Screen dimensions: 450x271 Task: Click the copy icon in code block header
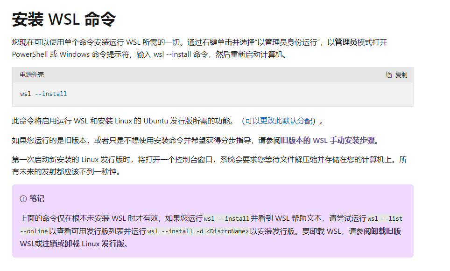point(388,75)
